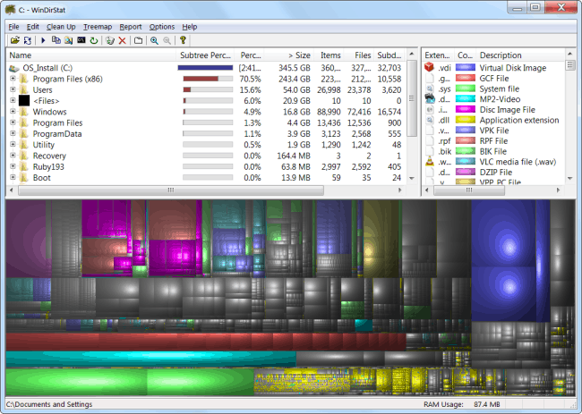Select the Boot folder row
Screen dimensions: 582x414
[208, 178]
